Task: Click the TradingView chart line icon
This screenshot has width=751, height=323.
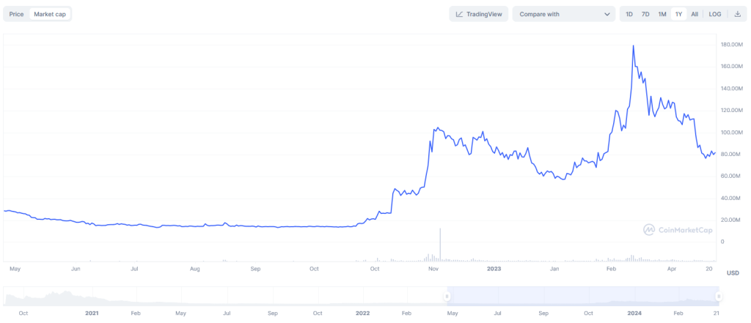Action: [x=459, y=14]
